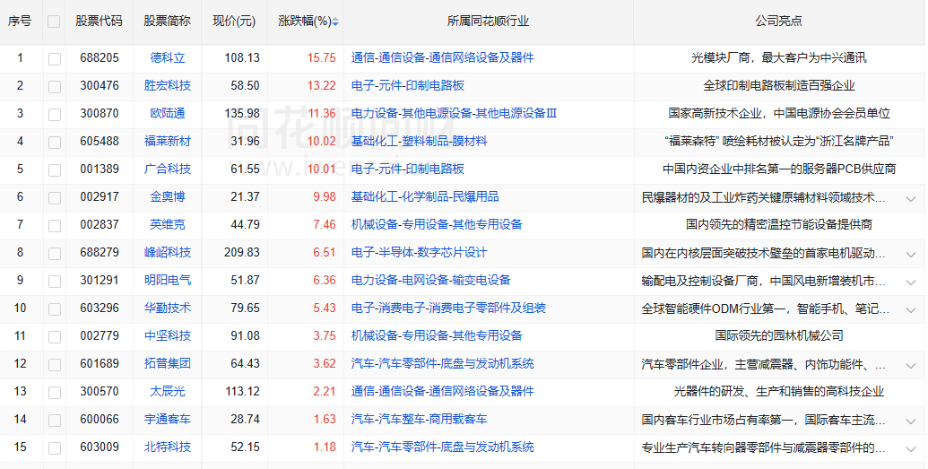Viewport: 928px width, 469px height.
Task: Select price value 209.83
Action: click(242, 253)
